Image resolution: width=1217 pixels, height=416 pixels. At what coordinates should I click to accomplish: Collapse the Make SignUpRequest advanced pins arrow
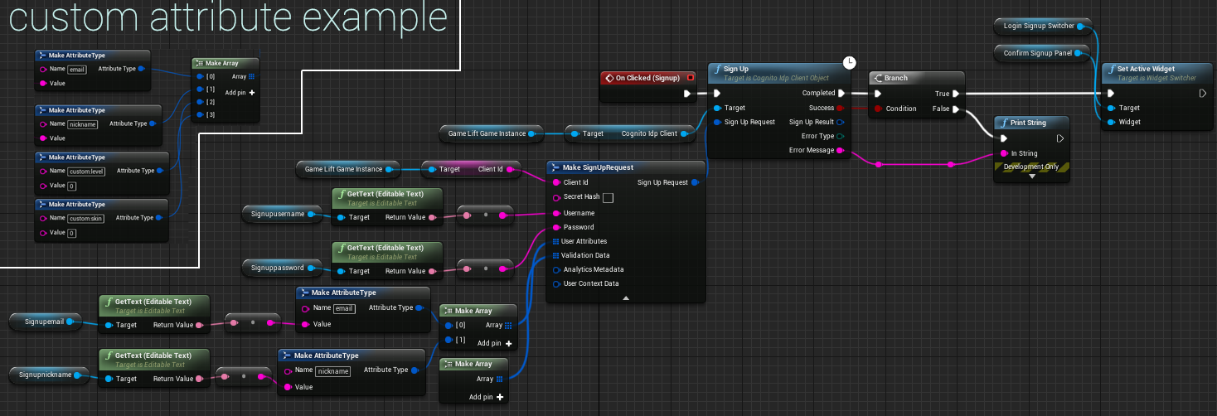pyautogui.click(x=626, y=297)
